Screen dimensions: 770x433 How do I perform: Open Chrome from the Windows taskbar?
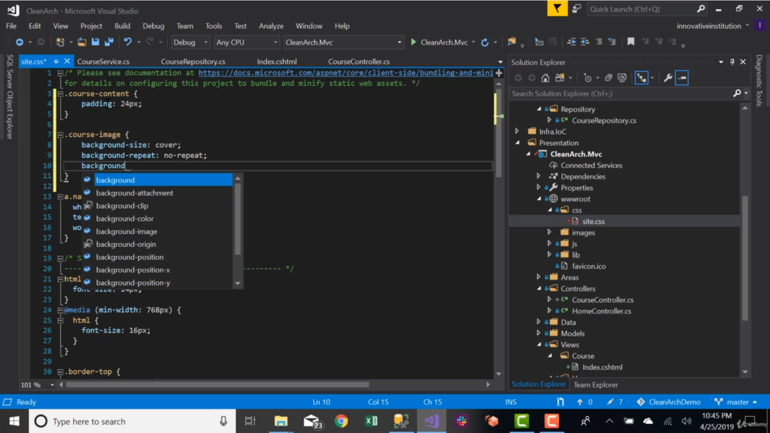pyautogui.click(x=341, y=421)
